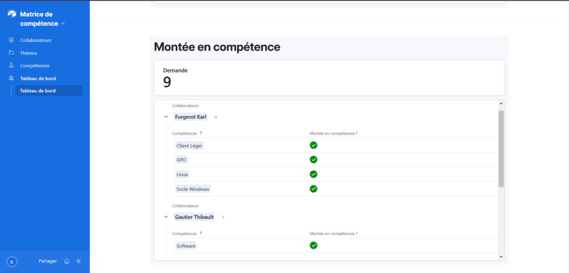This screenshot has width=569, height=273.
Task: Click the list vertical scrollbar thumb
Action: tap(501, 149)
